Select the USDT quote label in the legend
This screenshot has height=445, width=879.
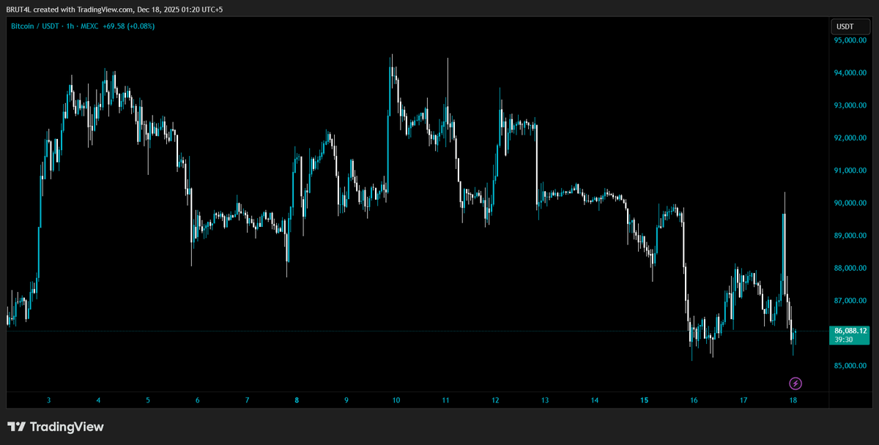[x=49, y=26]
